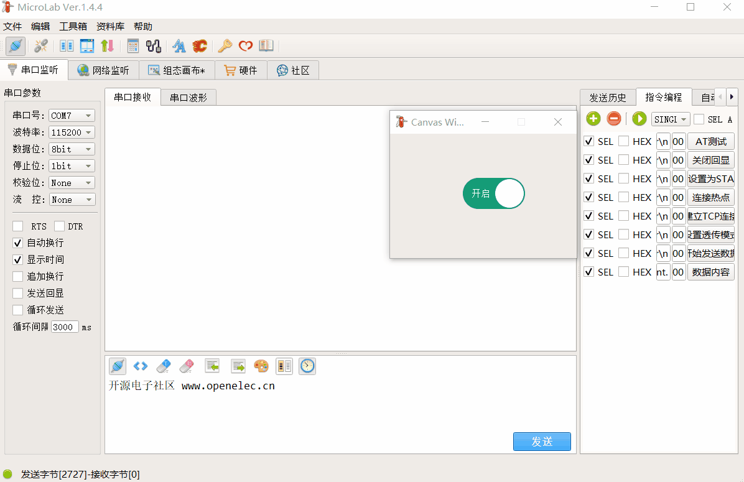
Task: Click the 循环间隔 3000 input field
Action: pos(65,327)
